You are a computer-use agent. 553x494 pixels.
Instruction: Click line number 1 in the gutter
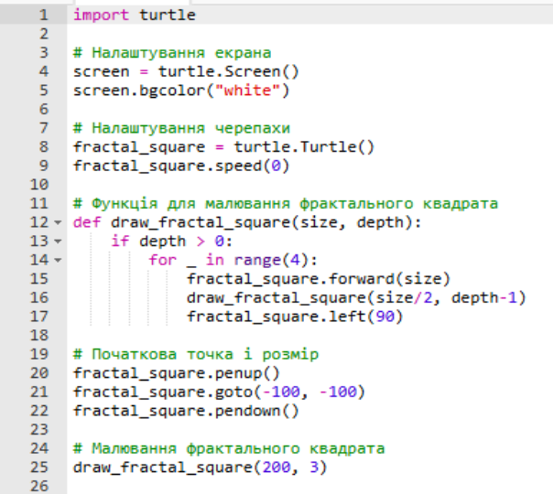(x=43, y=16)
